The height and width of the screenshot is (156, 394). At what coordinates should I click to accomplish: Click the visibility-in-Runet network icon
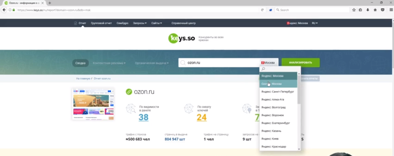coord(131,109)
